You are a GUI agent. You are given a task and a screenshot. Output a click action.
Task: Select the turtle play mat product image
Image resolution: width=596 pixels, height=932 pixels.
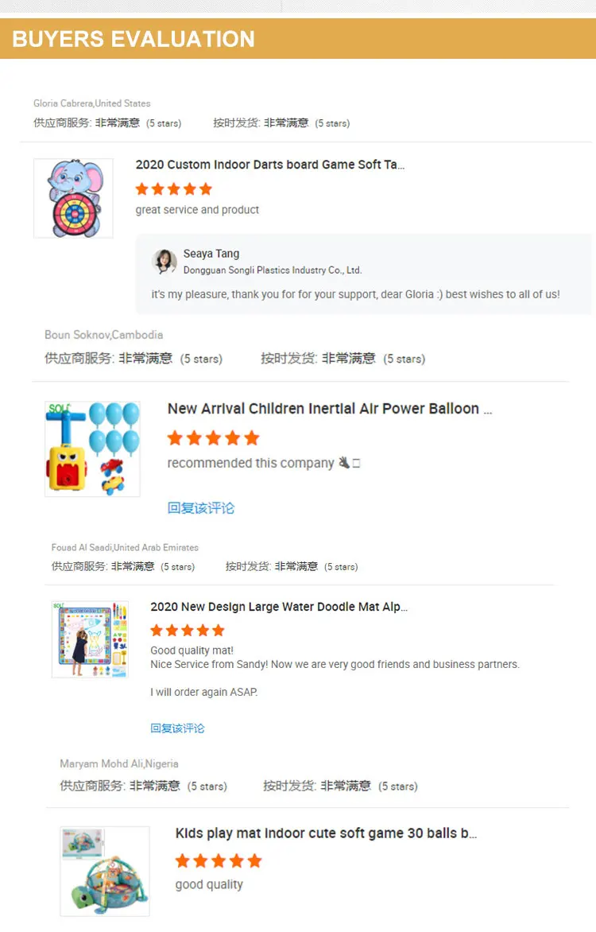coord(105,871)
